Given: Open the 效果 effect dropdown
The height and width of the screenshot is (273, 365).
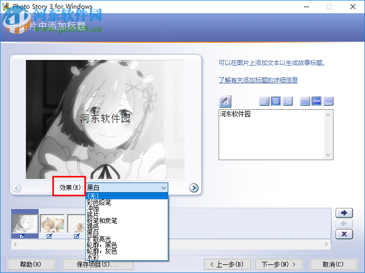Looking at the screenshot, I should click(x=127, y=188).
